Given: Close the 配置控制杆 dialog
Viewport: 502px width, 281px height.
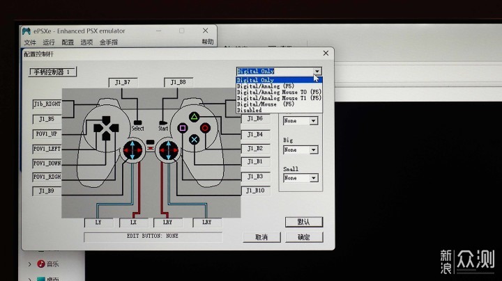Looking at the screenshot, I should click(326, 53).
